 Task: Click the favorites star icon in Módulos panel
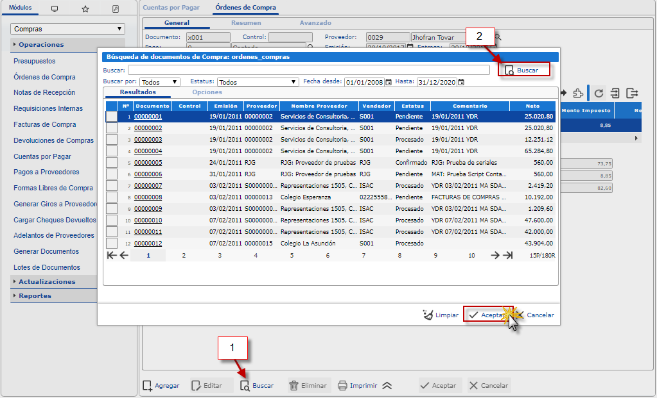[85, 9]
